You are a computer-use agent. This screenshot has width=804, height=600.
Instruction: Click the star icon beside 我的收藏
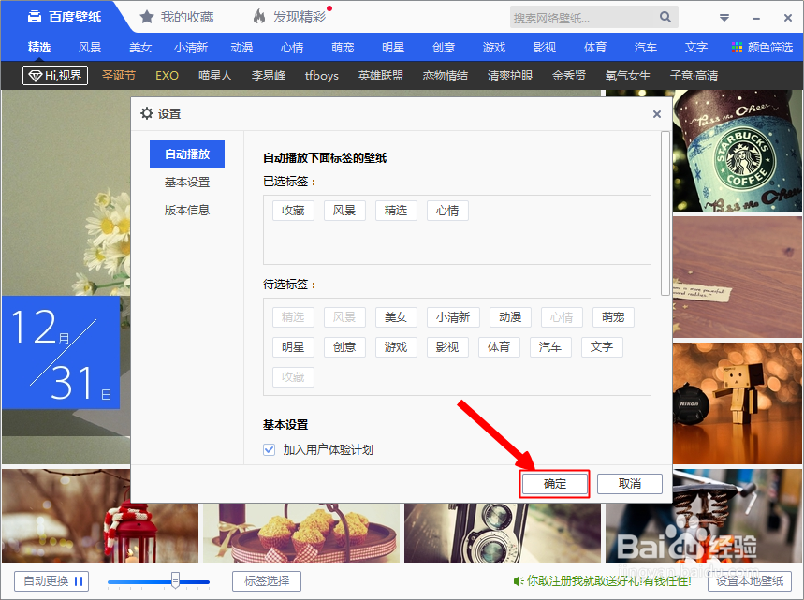pos(146,16)
